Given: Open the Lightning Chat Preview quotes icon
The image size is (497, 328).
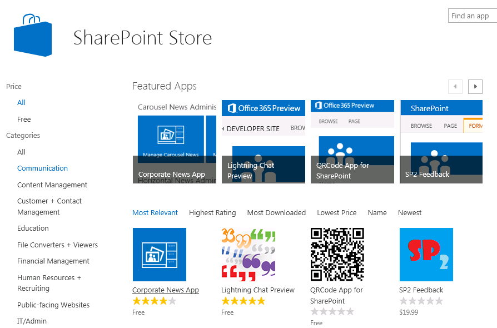Looking at the screenshot, I should 248,255.
